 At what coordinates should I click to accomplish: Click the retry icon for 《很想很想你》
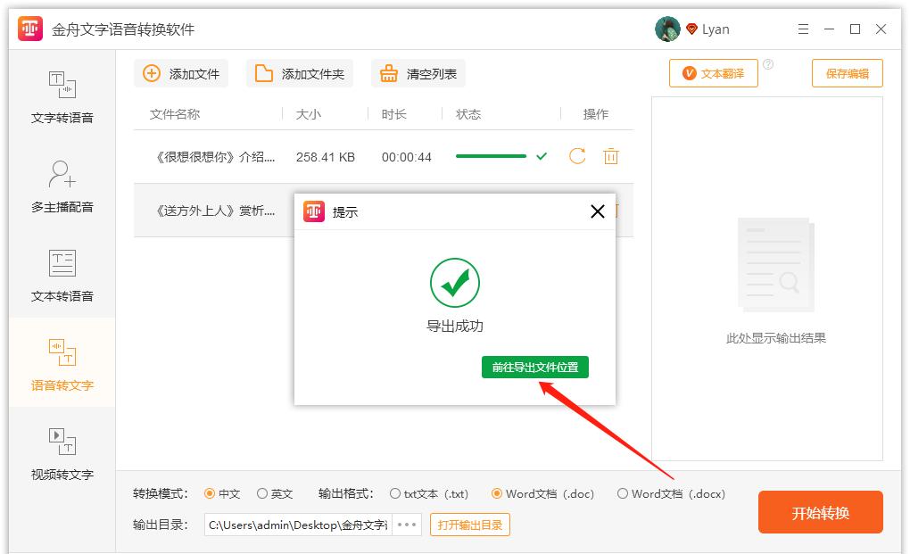(576, 155)
